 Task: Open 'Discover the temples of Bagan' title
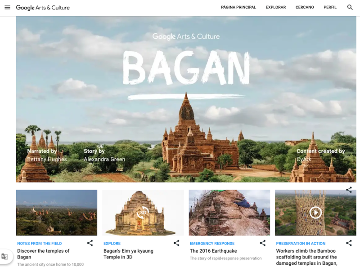[43, 254]
